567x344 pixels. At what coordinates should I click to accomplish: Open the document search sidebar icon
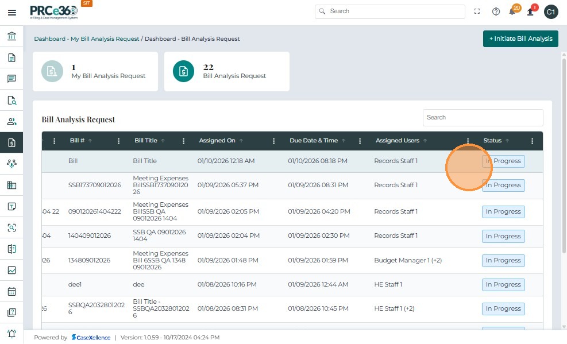tap(11, 100)
